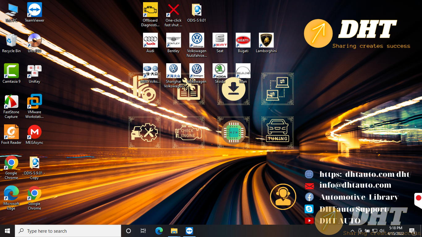Open the Recycle Bin
Viewport: 422px width, 237px height.
(x=11, y=40)
